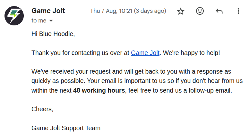Expand recipient details arrow beside 'to me'

point(51,21)
